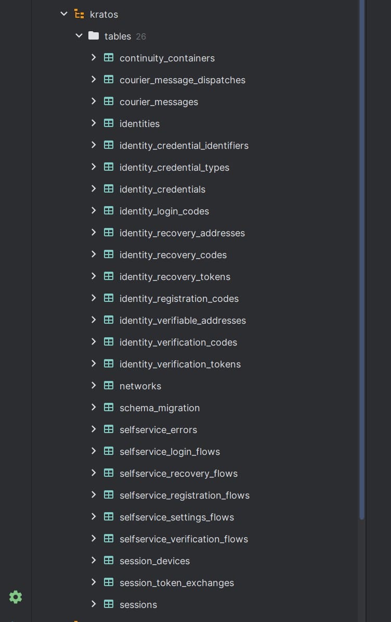This screenshot has height=622, width=391.
Task: Click the sessions table icon
Action: [x=109, y=604]
